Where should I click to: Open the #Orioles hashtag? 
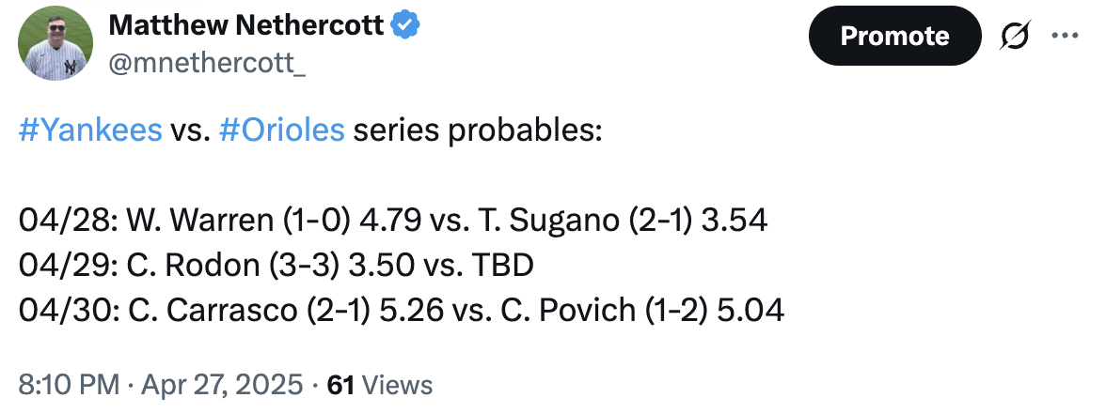point(282,130)
